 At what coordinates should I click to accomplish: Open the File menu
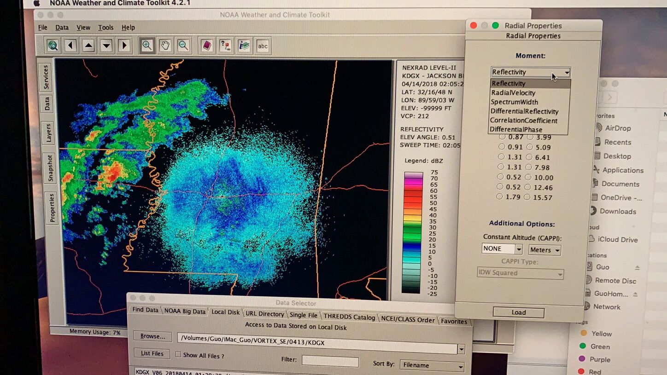tap(43, 28)
